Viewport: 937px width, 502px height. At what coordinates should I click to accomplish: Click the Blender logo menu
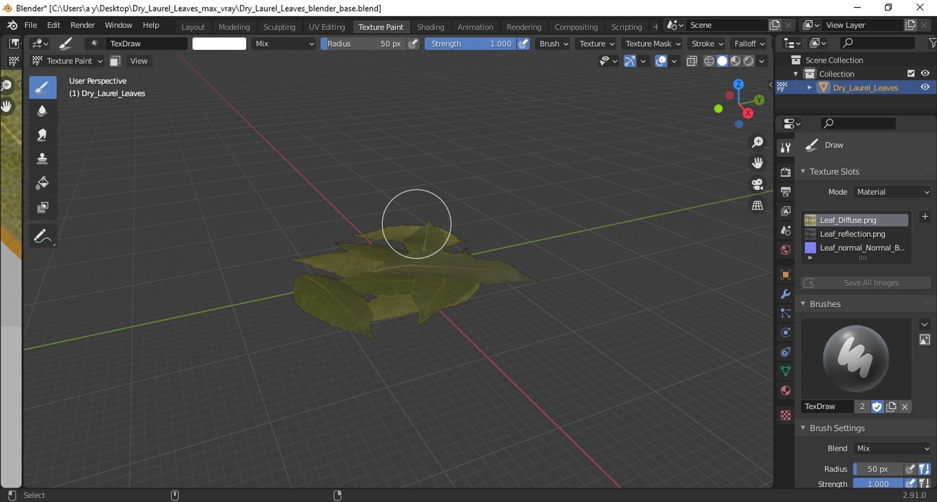(x=12, y=25)
